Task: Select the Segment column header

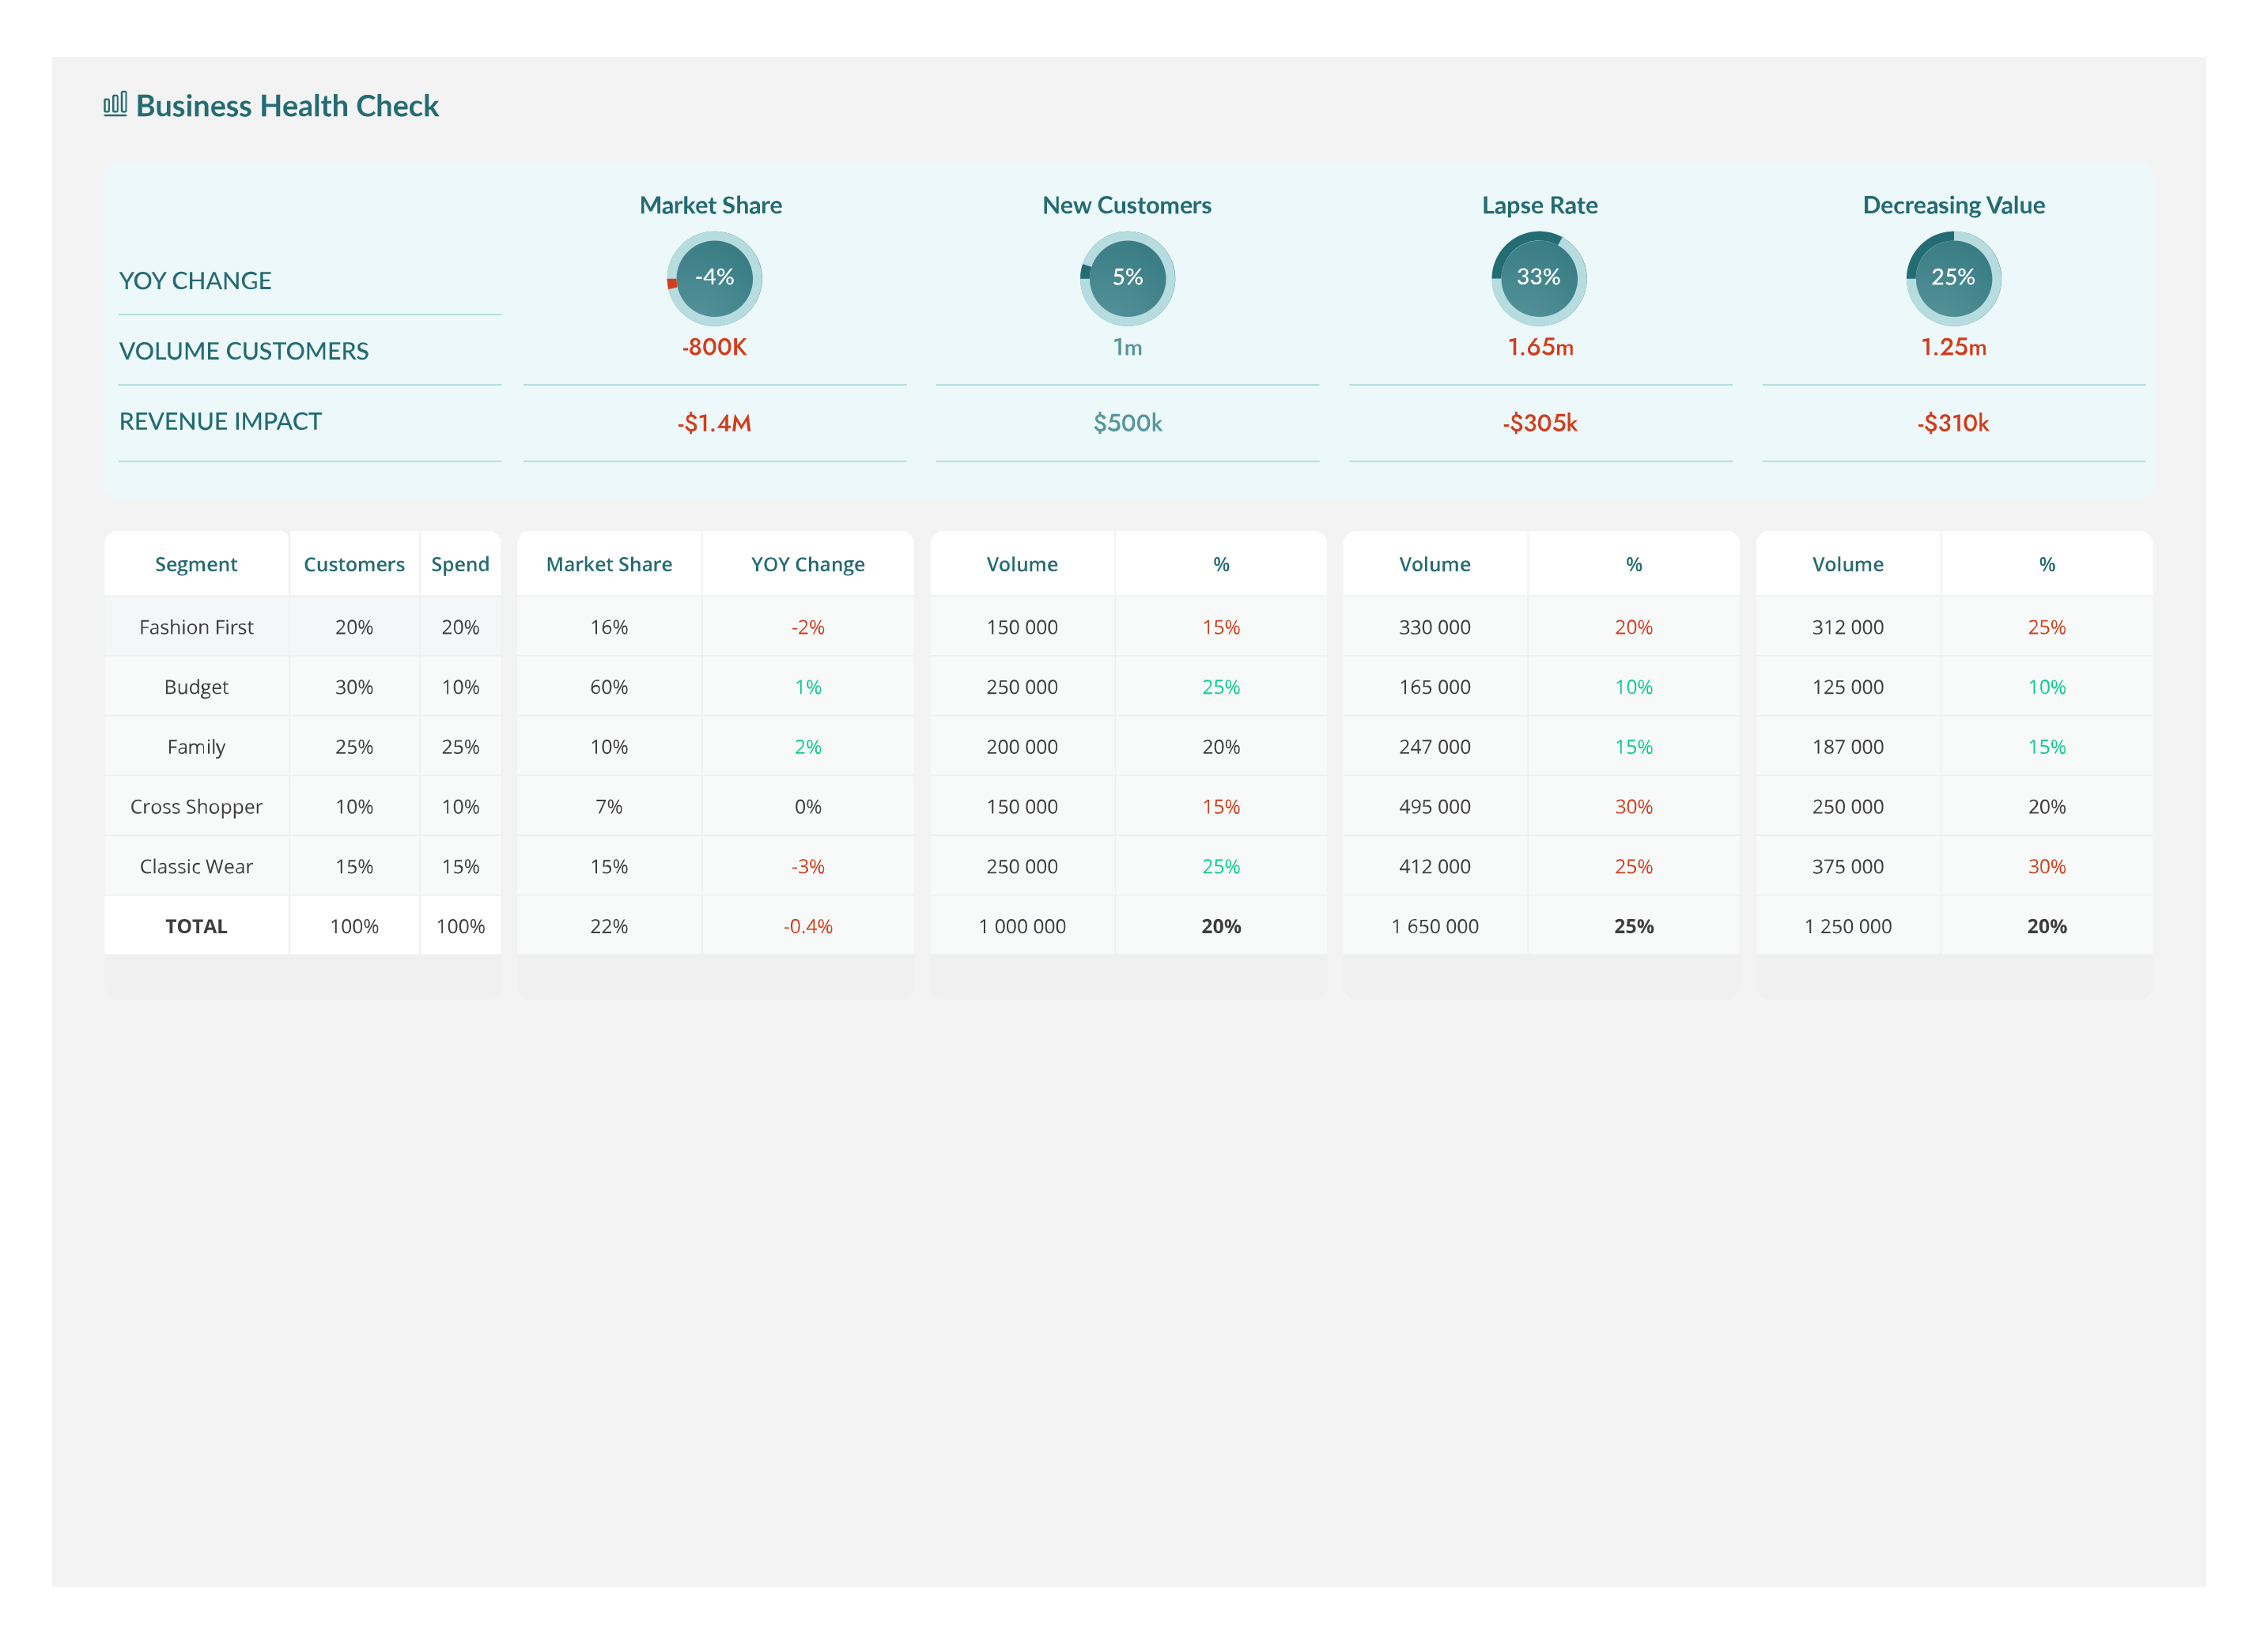Action: tap(196, 565)
